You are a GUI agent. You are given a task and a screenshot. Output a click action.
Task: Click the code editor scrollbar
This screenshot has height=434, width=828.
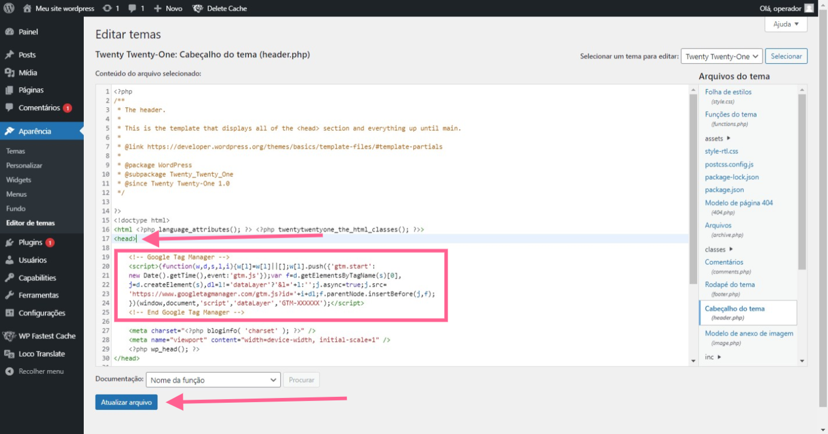coord(693,189)
